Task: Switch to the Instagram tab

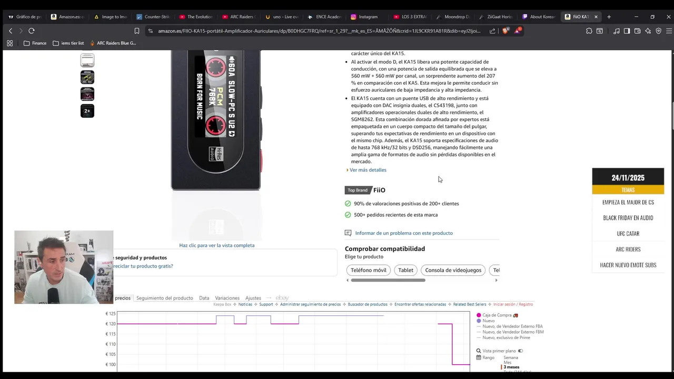Action: [x=367, y=17]
